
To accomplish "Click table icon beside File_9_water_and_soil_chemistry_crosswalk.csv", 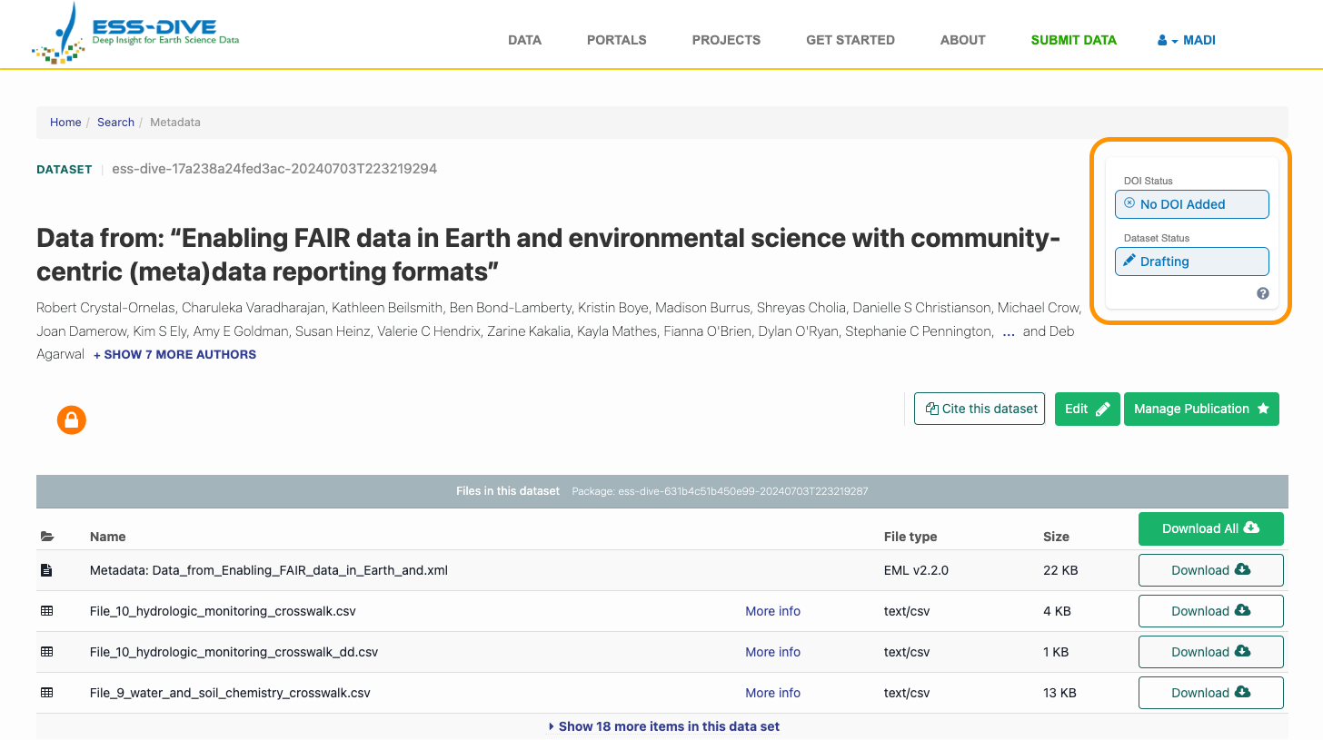I will tap(47, 693).
